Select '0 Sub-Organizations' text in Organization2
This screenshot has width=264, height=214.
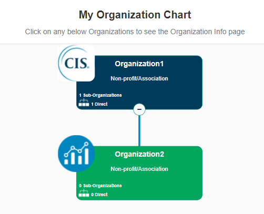click(x=100, y=186)
